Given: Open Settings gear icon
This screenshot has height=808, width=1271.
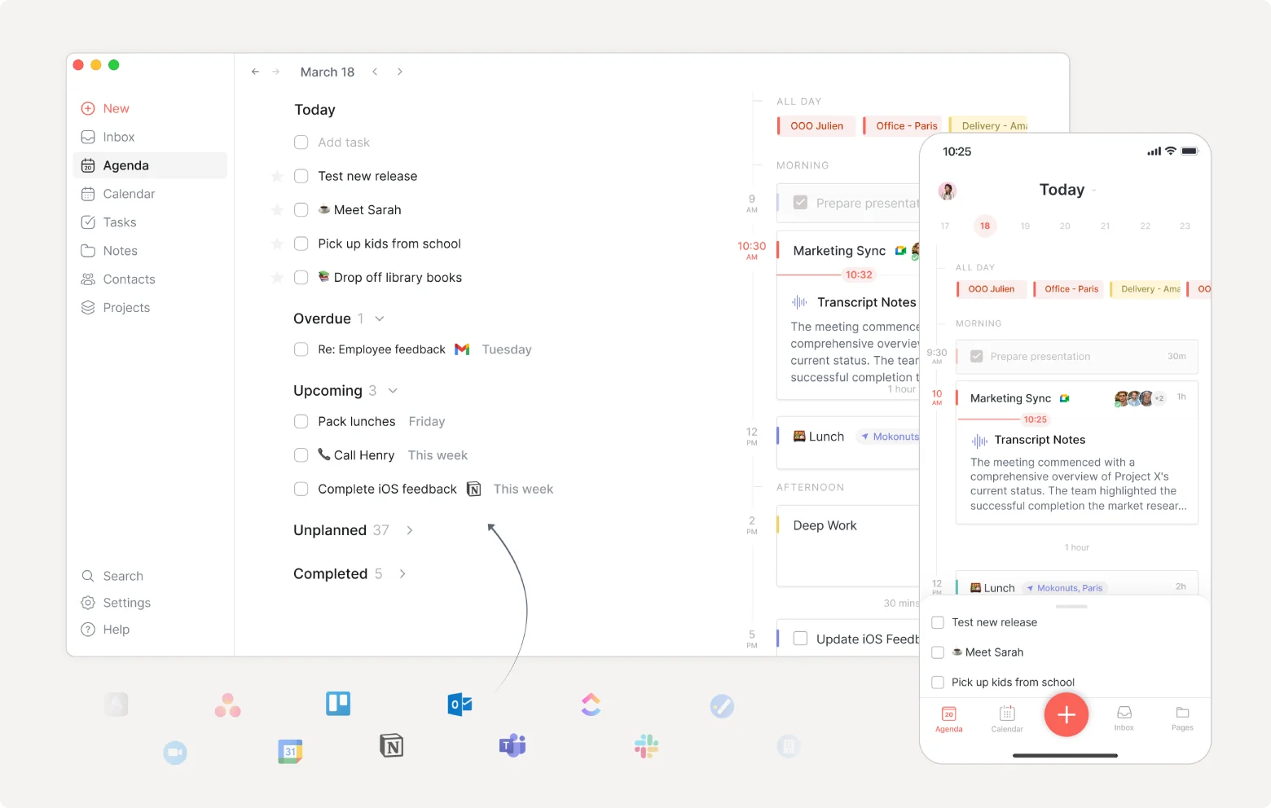Looking at the screenshot, I should 88,603.
